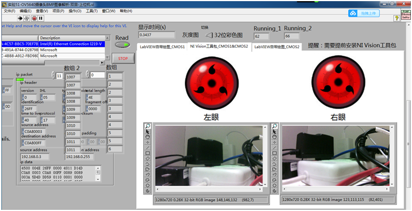Click the Description column header
412x211 pixels.
[x=72, y=38]
